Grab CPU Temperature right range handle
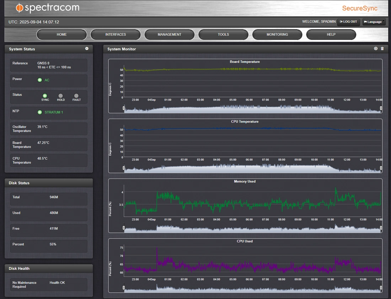This screenshot has width=391, height=299. coord(381,168)
